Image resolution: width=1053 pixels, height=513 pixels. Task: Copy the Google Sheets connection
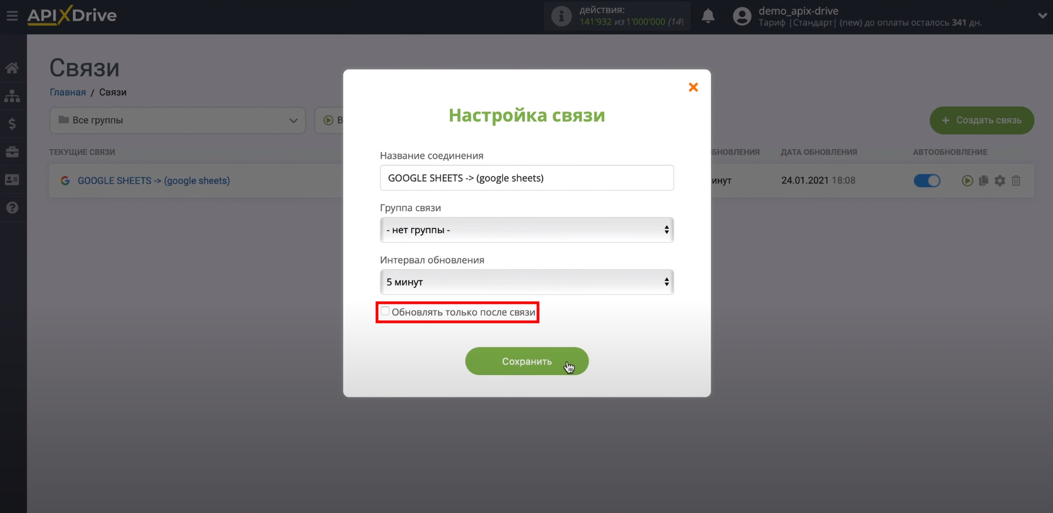coord(983,181)
